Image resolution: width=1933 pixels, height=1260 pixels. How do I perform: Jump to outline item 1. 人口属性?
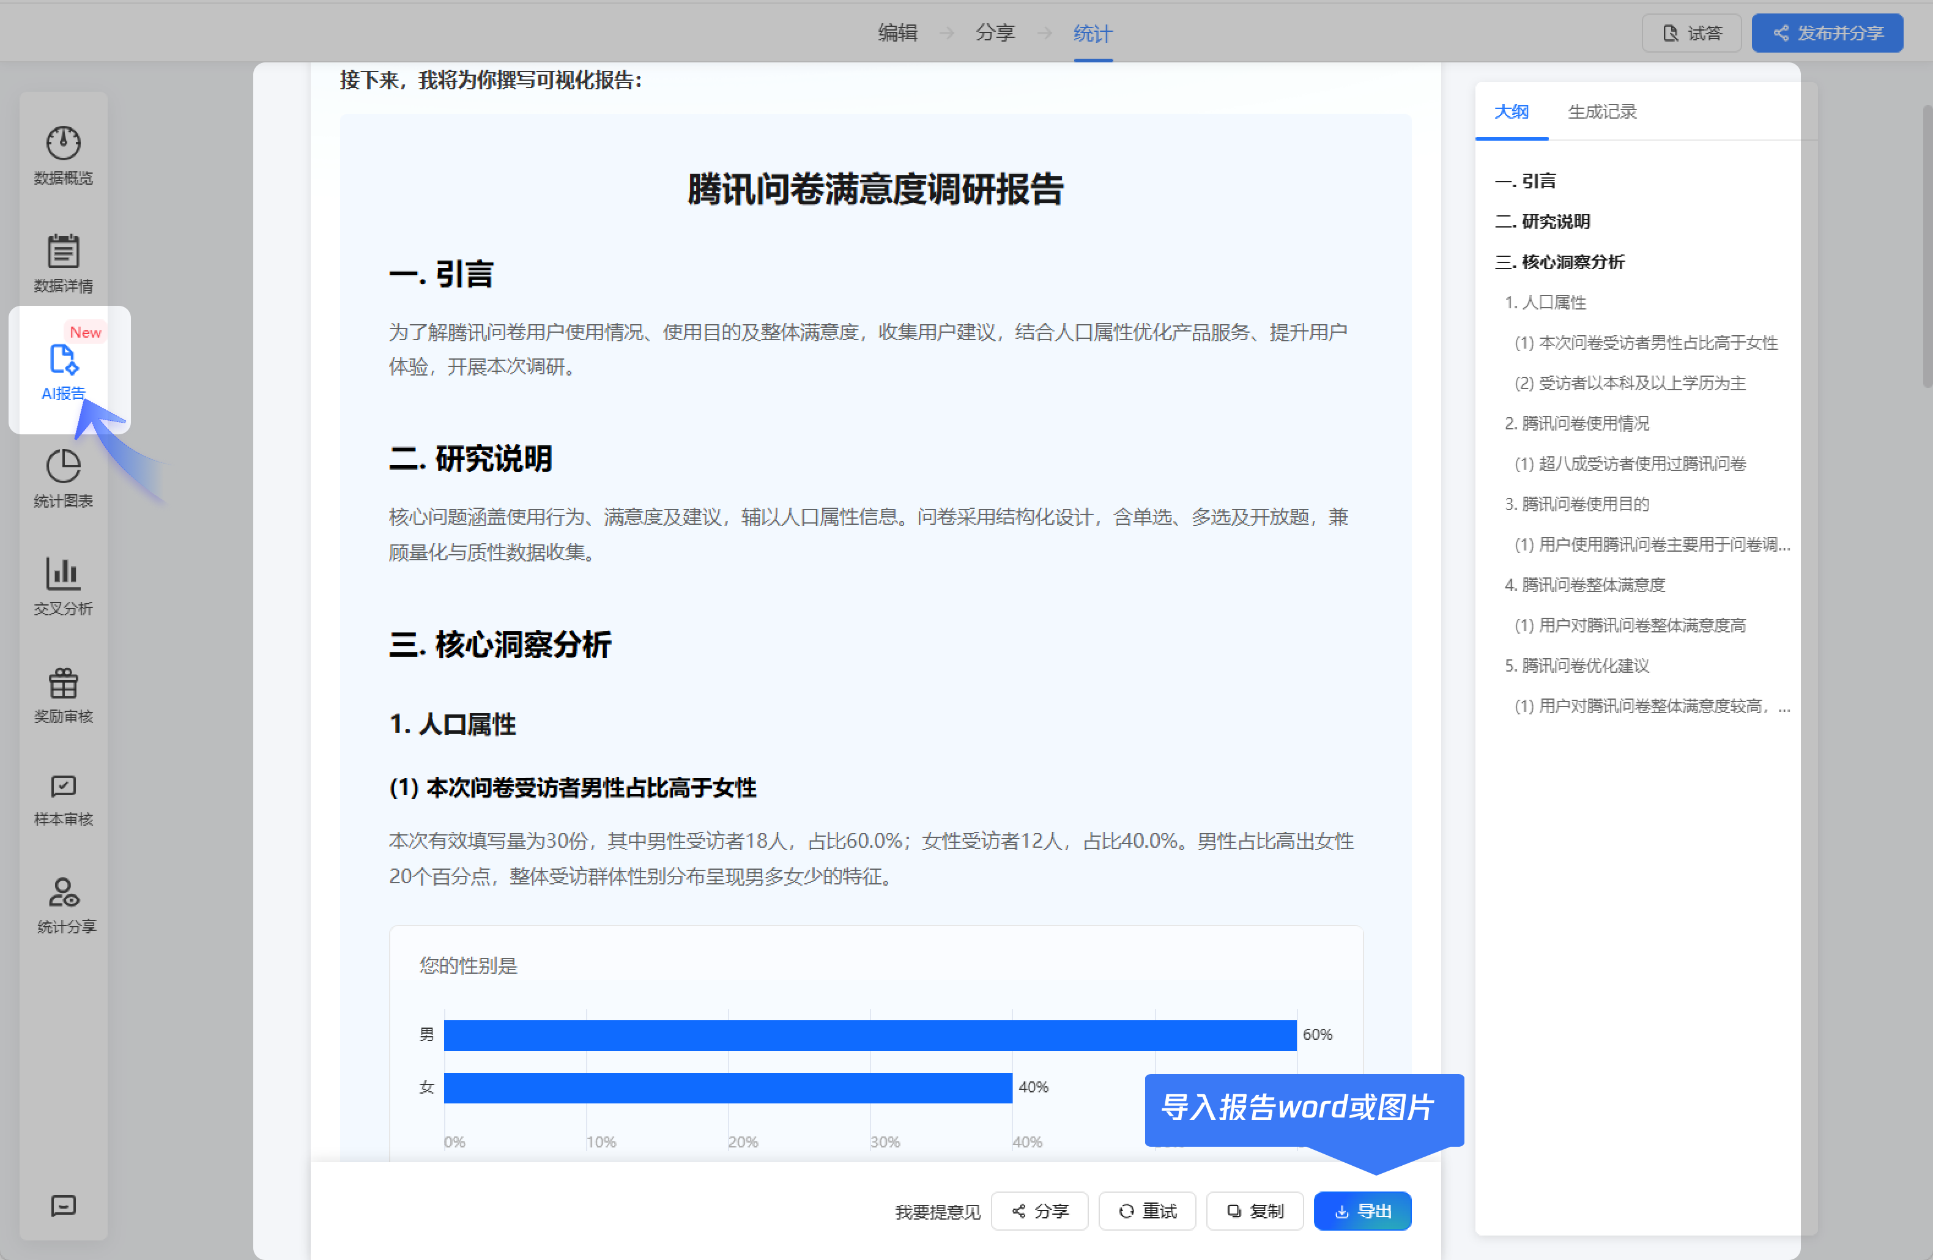(1546, 303)
